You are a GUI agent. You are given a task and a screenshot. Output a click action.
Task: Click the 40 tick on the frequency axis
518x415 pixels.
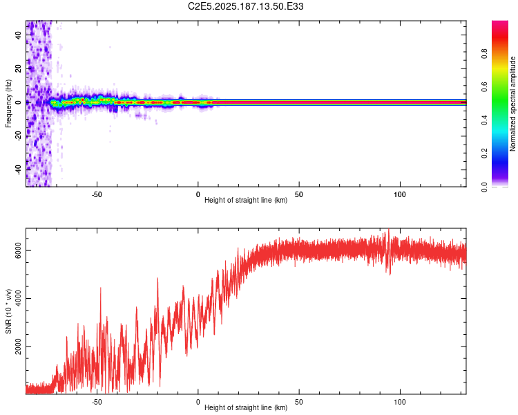tap(19, 35)
